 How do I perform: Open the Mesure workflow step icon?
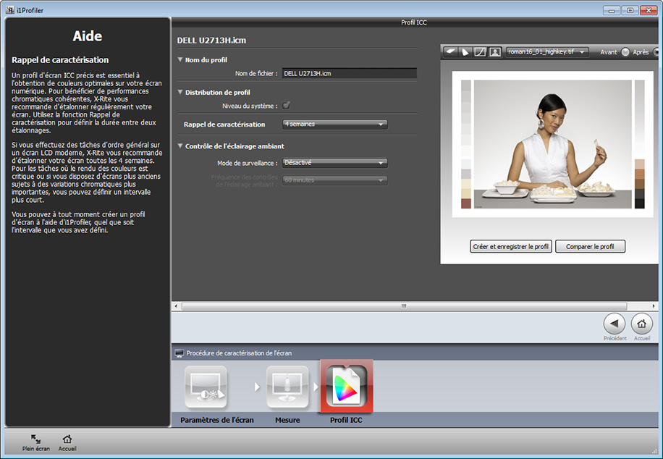tap(287, 387)
